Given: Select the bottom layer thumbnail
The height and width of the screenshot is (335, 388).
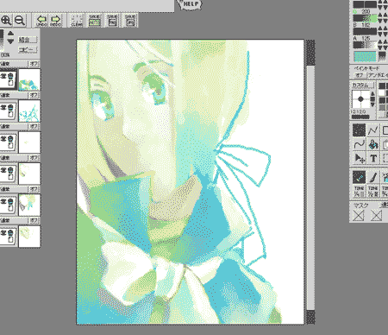Looking at the screenshot, I should click(29, 237).
